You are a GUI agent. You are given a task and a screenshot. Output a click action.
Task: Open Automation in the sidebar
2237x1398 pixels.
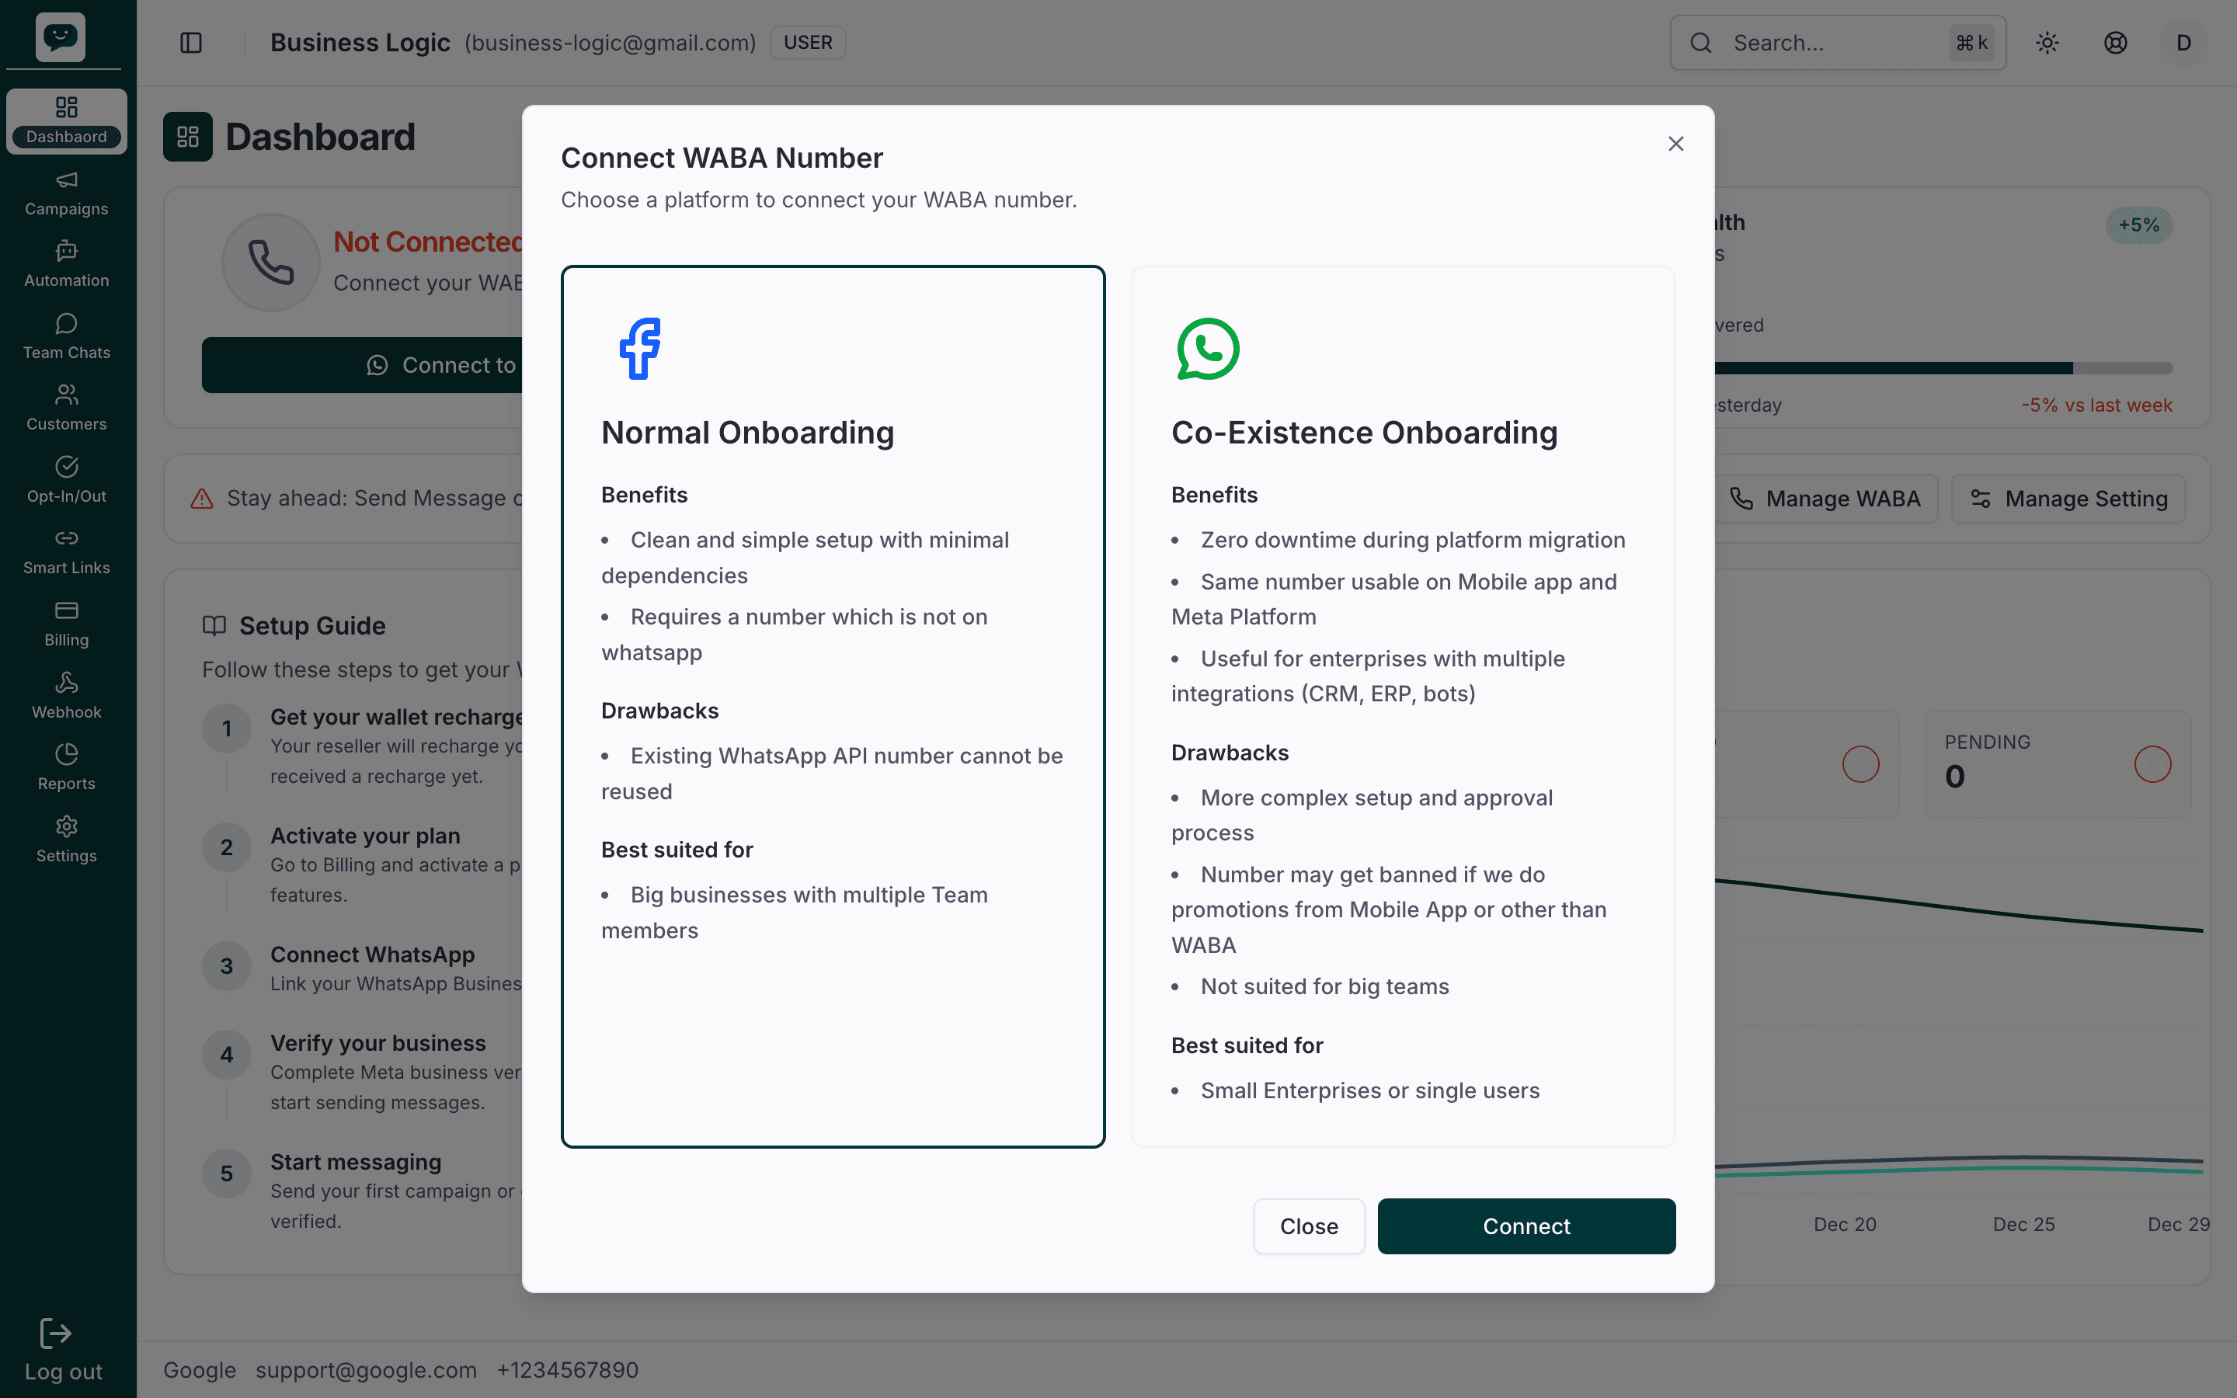point(67,266)
